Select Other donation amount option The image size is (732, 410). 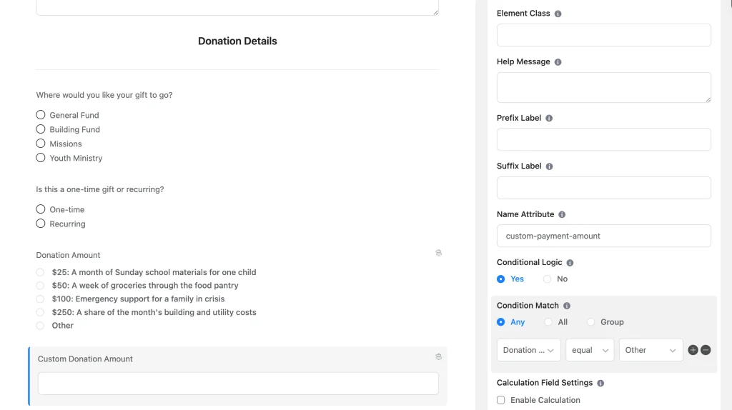(40, 326)
